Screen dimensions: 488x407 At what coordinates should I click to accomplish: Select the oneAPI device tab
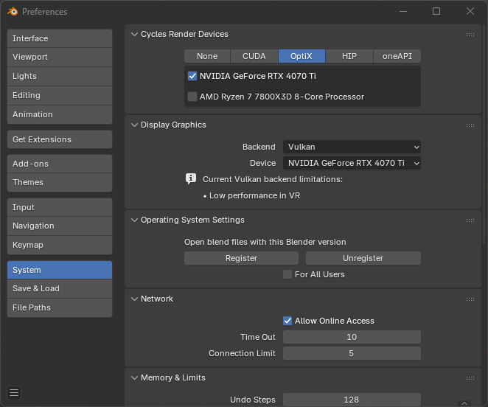click(x=397, y=56)
